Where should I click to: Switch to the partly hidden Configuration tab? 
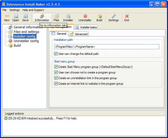coord(70,27)
